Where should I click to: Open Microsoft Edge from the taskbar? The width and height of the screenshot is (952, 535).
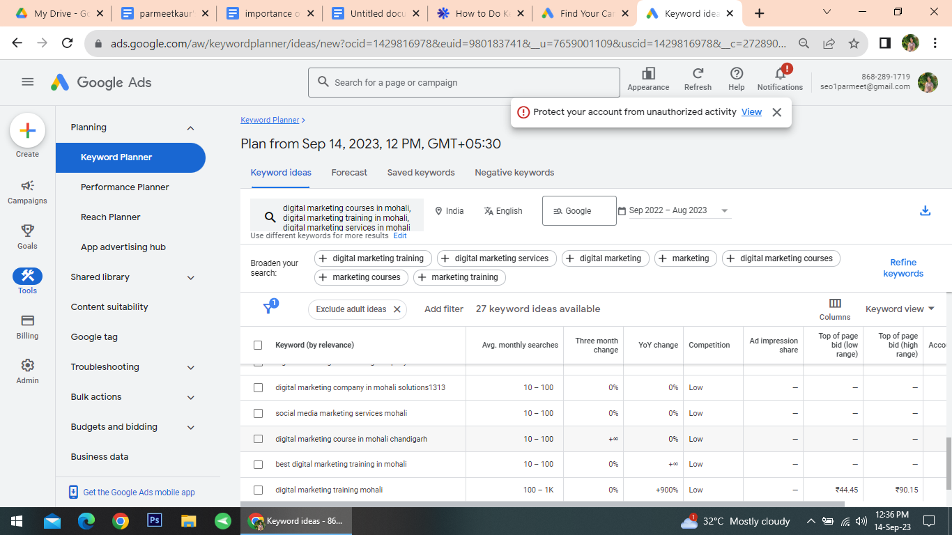[x=86, y=521]
